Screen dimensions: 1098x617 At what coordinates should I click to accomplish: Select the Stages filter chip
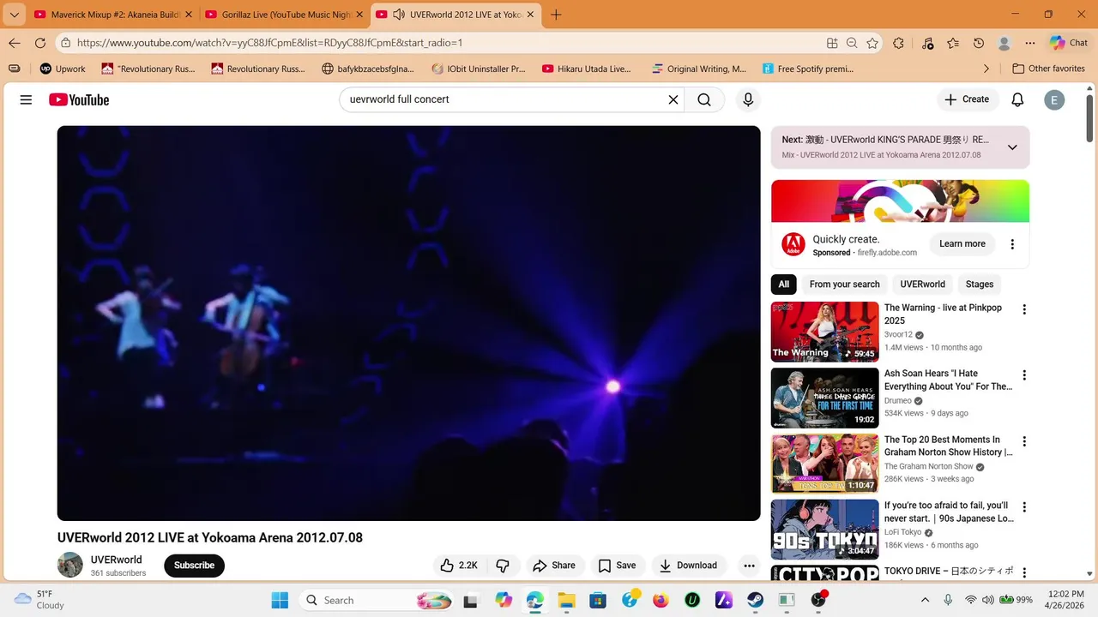[x=980, y=285]
